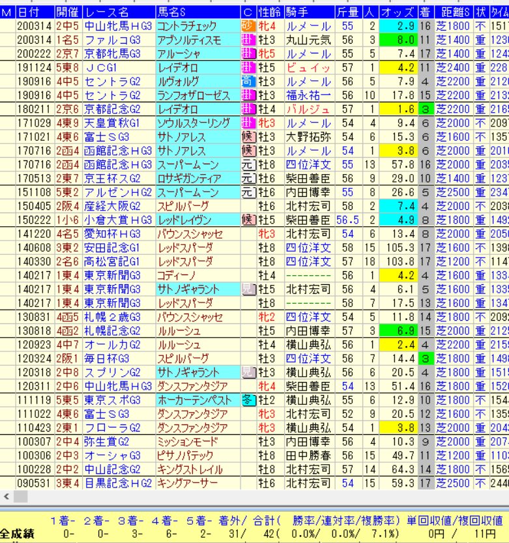509x543 pixels.
Task: Sort by the 馬名S column header
Action: point(198,12)
